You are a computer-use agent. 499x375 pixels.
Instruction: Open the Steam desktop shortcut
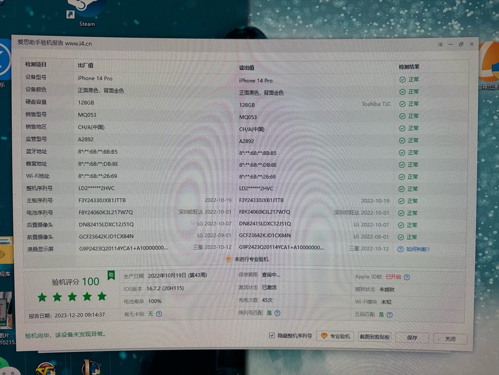click(x=85, y=13)
